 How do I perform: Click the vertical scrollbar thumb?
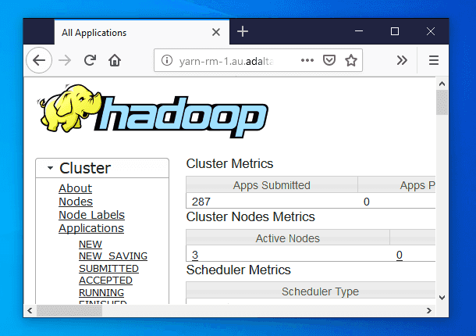(x=442, y=102)
